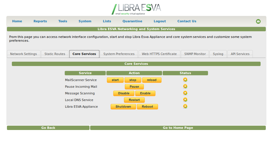The image size is (271, 141).
Task: Disable Message Scanning
Action: 124,93
